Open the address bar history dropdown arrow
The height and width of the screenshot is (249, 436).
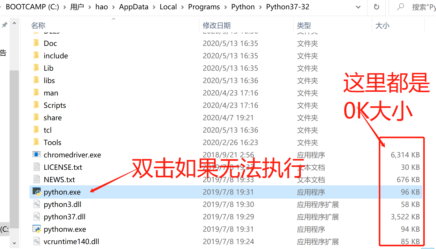click(358, 7)
